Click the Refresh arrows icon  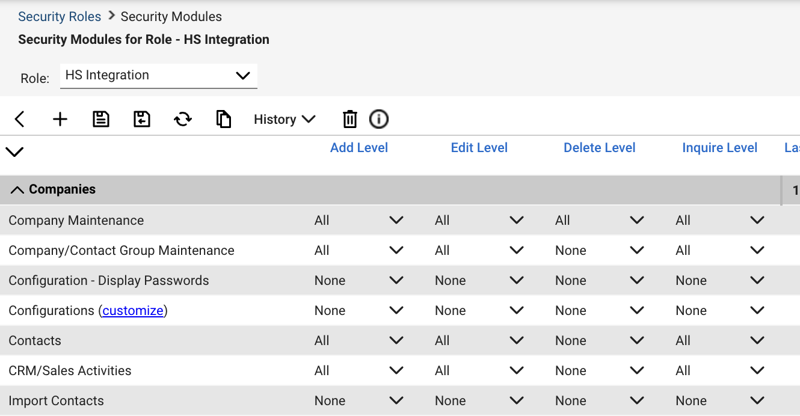point(183,119)
